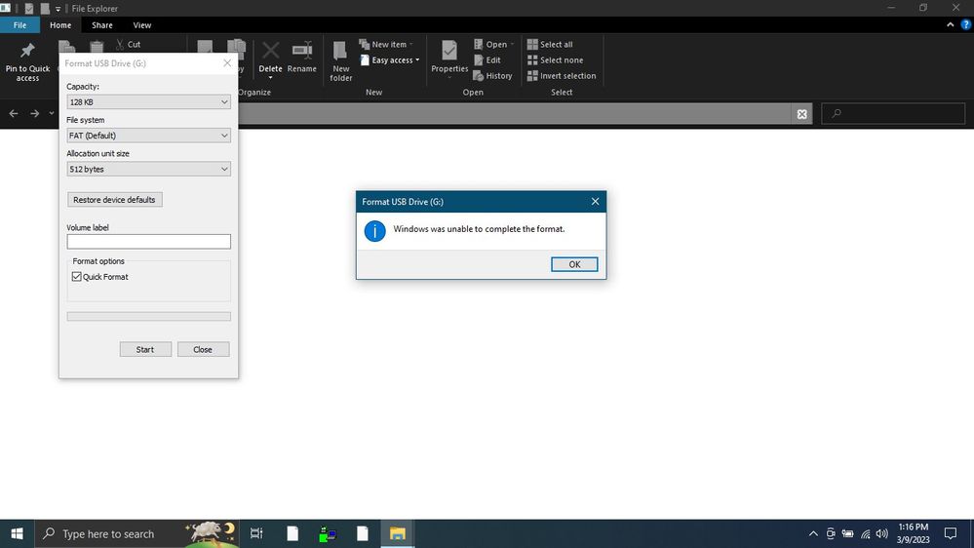Switch to the Home ribbon tab

click(x=60, y=24)
